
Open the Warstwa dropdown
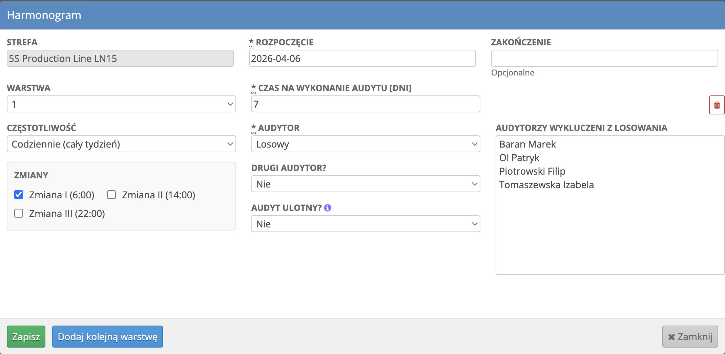coord(121,104)
